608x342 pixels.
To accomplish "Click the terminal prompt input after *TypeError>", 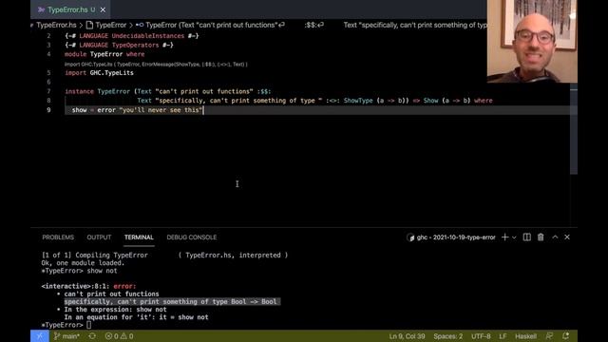I will pyautogui.click(x=89, y=325).
